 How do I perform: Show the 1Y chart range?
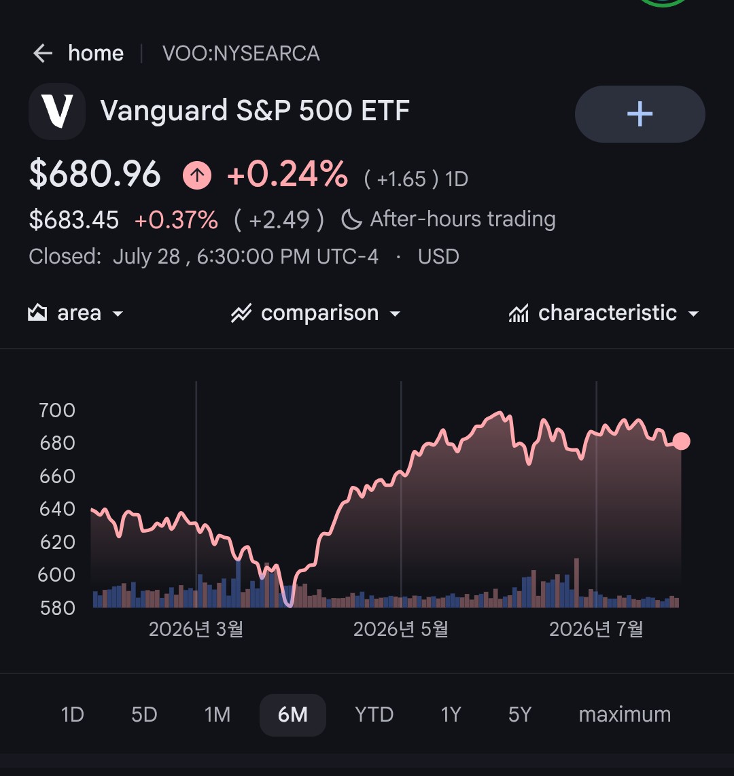pos(451,715)
